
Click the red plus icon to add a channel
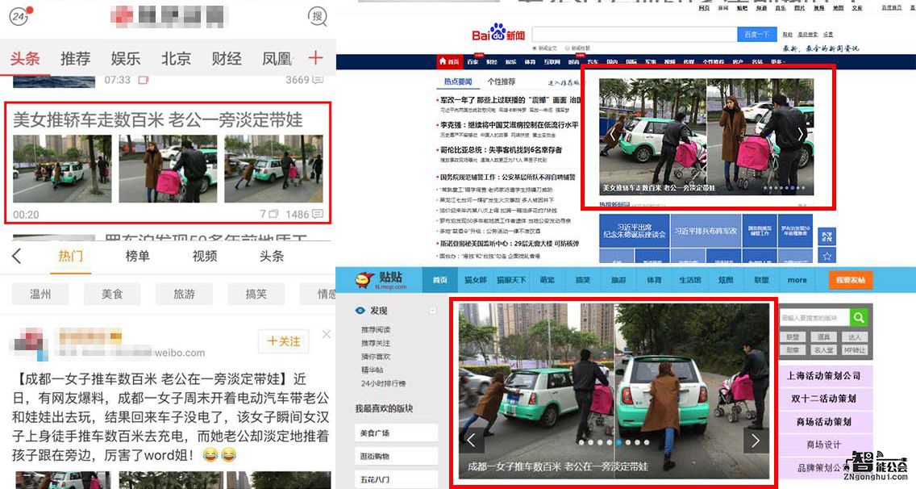point(315,58)
